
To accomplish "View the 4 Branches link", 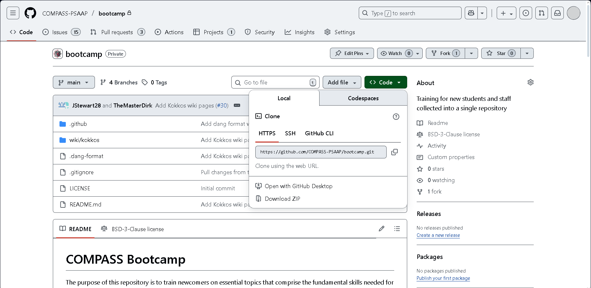I will 119,82.
